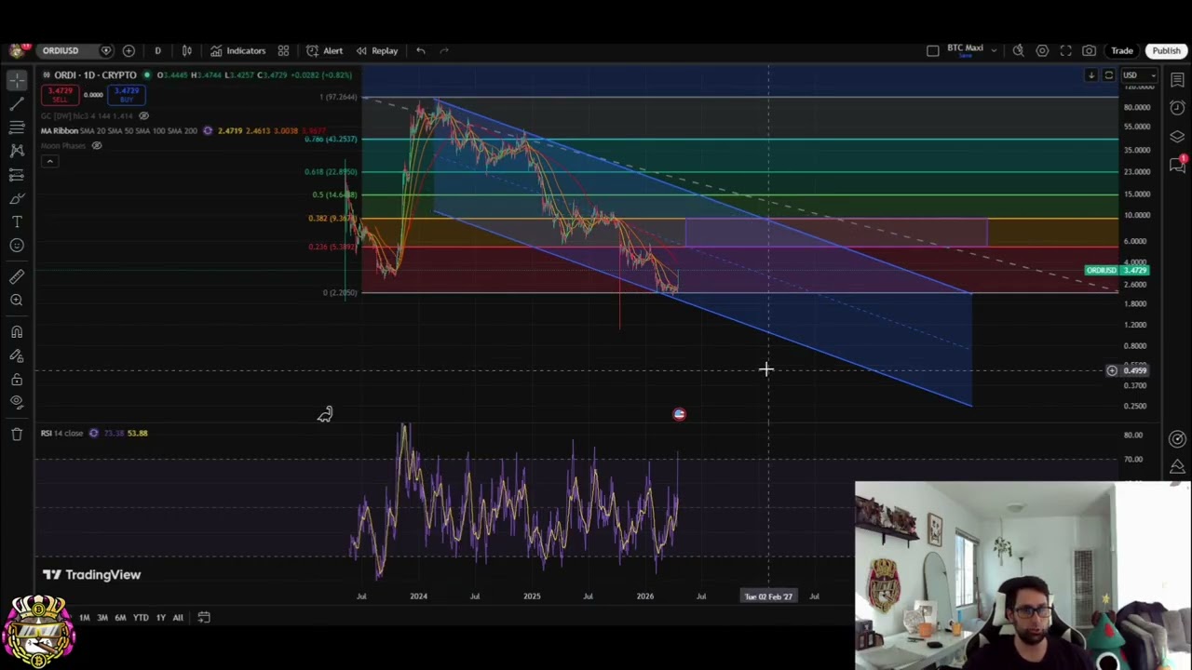The height and width of the screenshot is (670, 1192).
Task: Open the object tree layers icon
Action: (1178, 137)
